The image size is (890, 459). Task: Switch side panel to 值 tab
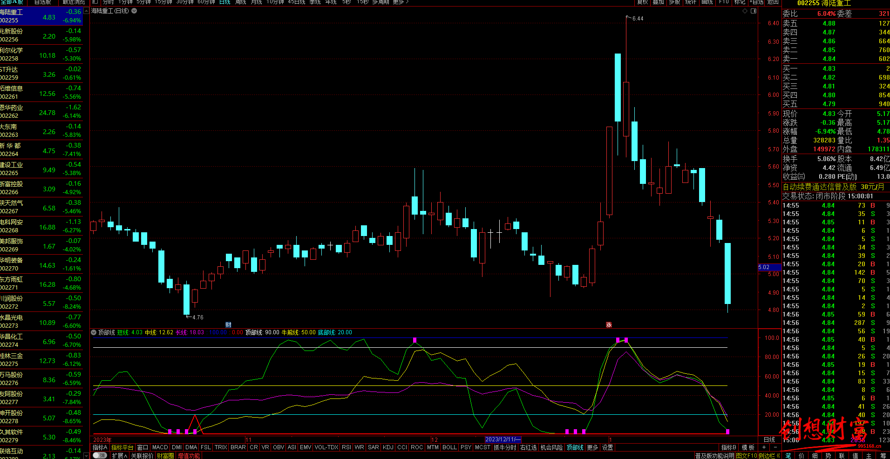pyautogui.click(x=856, y=456)
